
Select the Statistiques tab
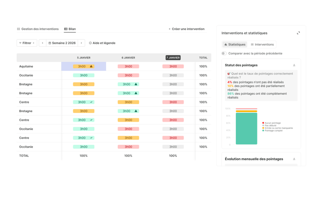point(235,44)
